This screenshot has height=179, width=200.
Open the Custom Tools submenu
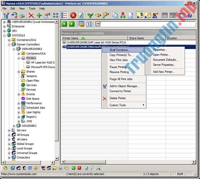(x=123, y=105)
